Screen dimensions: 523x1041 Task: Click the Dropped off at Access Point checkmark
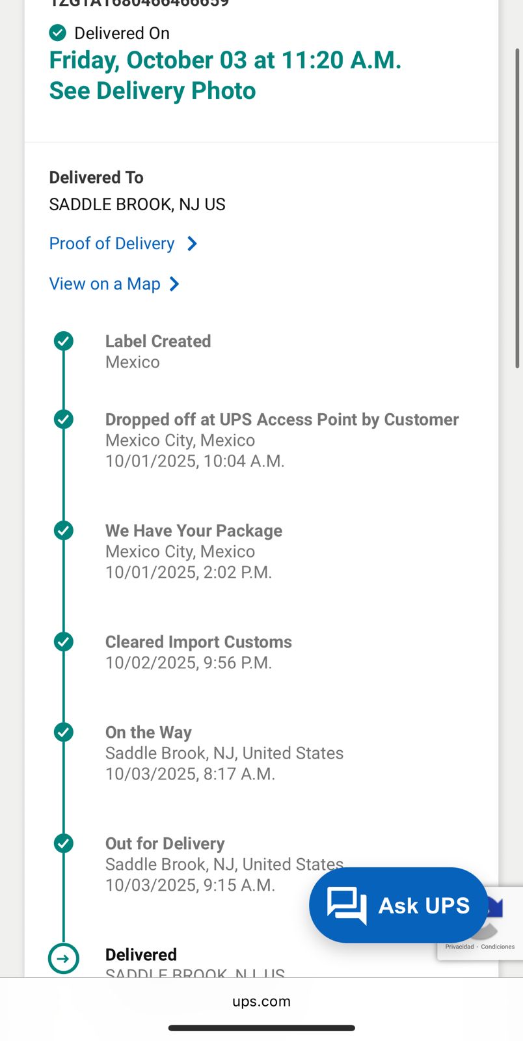point(64,419)
